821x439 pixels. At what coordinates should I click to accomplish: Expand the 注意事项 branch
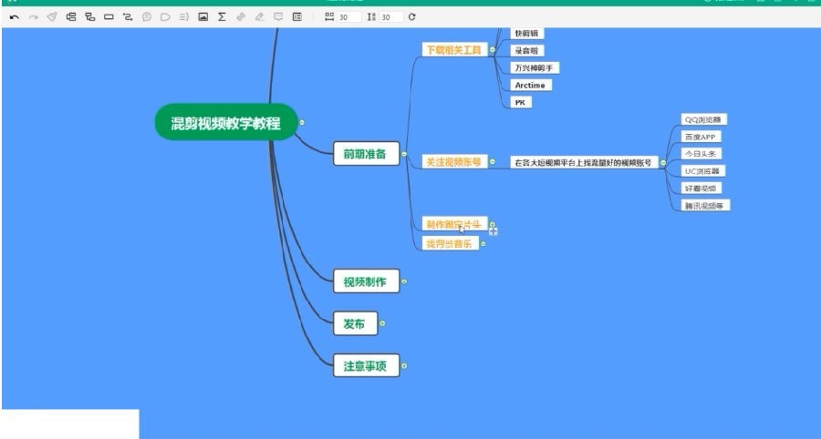pyautogui.click(x=404, y=366)
